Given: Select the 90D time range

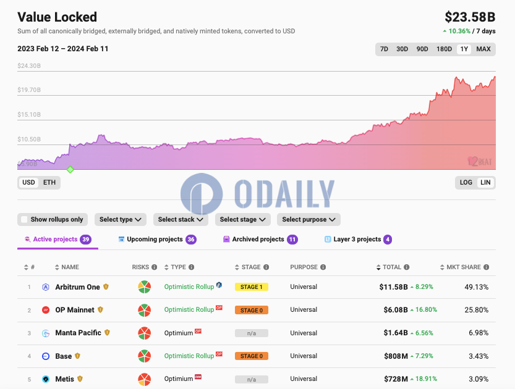Looking at the screenshot, I should pos(422,49).
